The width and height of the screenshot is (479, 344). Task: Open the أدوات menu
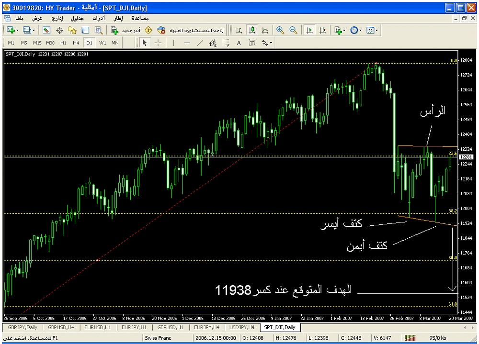[x=99, y=18]
